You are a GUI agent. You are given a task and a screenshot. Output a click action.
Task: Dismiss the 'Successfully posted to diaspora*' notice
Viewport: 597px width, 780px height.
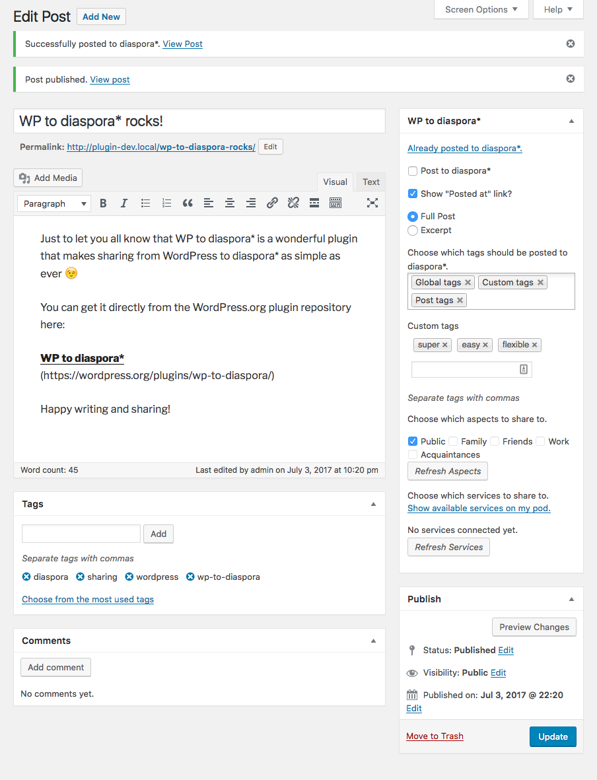click(x=571, y=44)
